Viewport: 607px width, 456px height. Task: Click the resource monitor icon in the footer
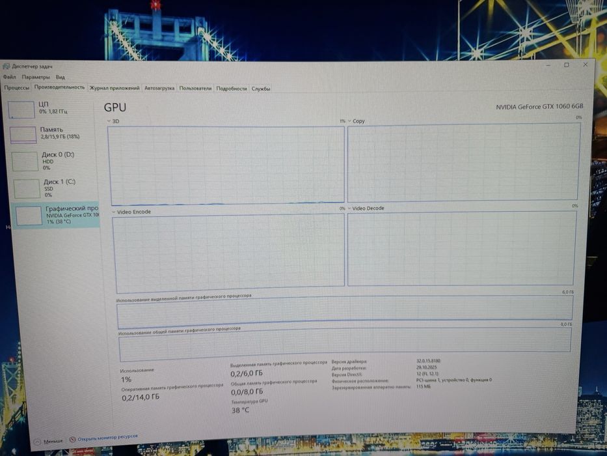72,439
